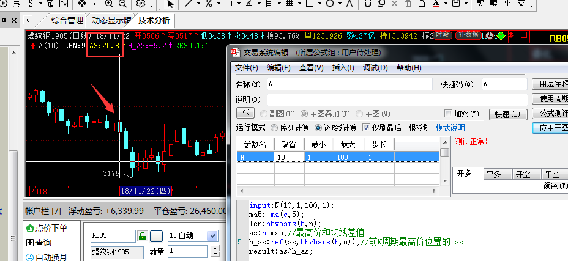Toggle the 加密(Y) checkbox
Viewport: 568px width, 261px height.
point(449,114)
